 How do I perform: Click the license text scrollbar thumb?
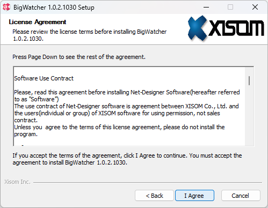point(249,80)
